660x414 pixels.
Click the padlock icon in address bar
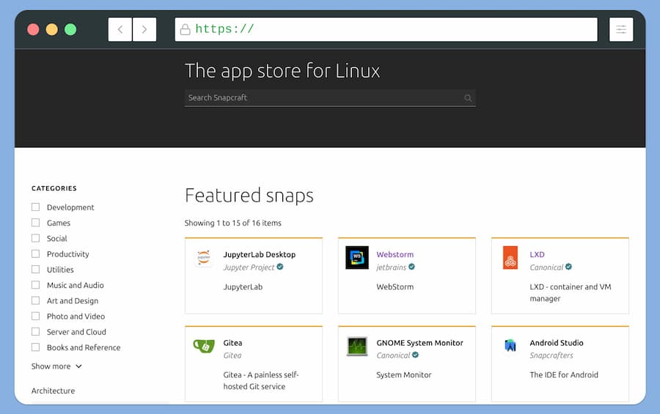click(x=186, y=29)
